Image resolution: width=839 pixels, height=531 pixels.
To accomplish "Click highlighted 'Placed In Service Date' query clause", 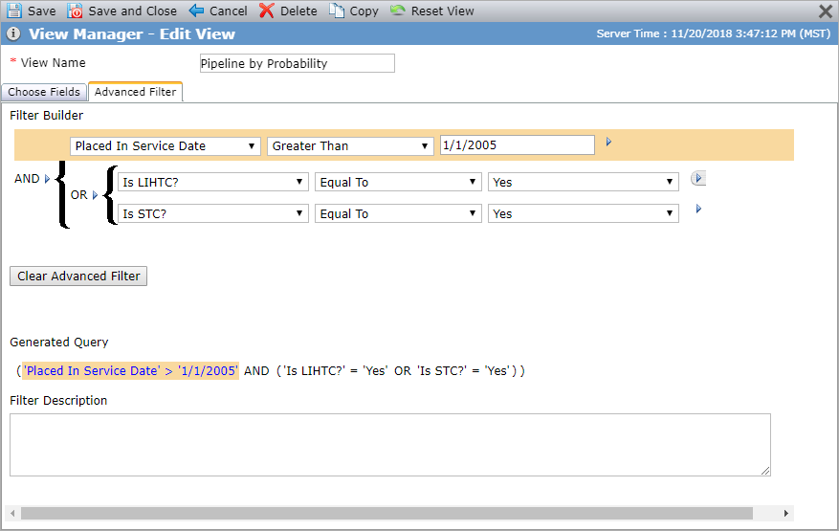I will pos(130,371).
